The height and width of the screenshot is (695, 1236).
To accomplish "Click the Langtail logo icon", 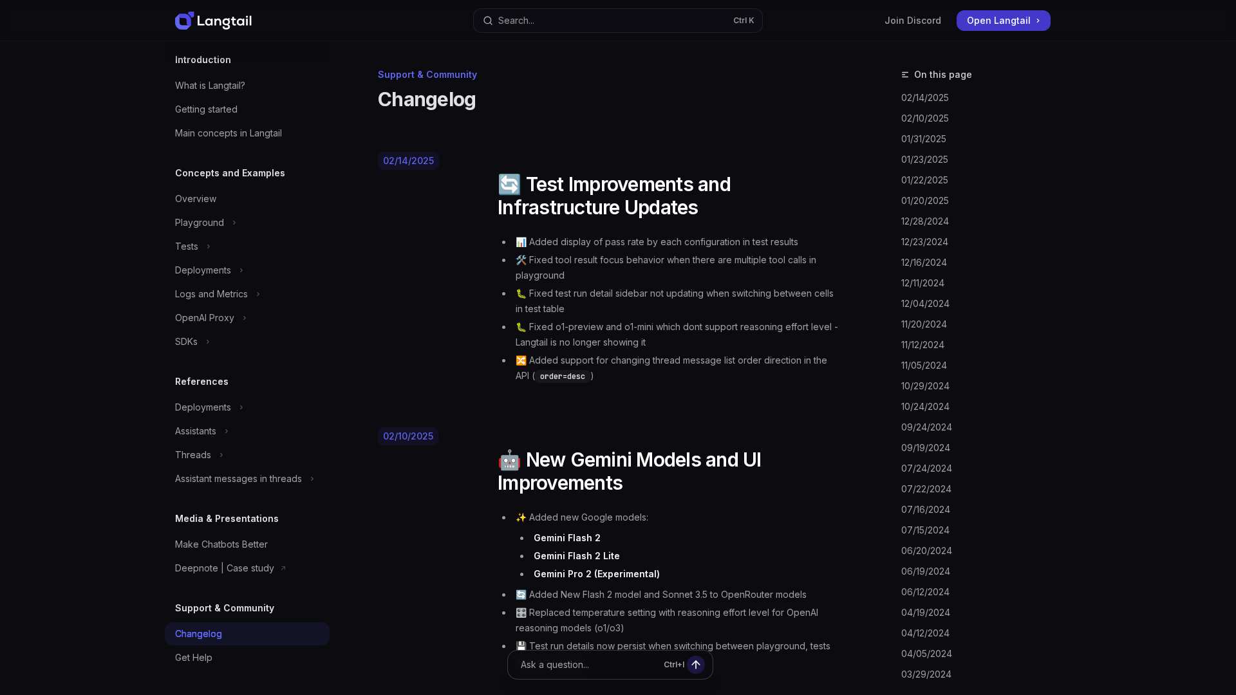I will 184,21.
